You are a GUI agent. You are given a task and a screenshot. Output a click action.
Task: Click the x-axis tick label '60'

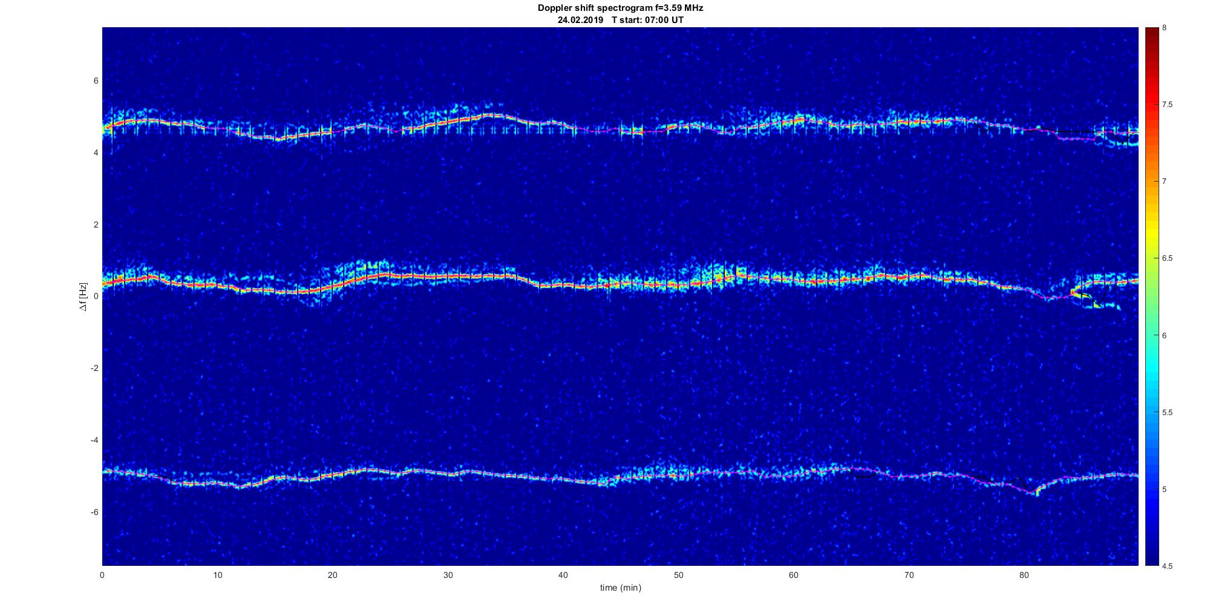pos(793,576)
